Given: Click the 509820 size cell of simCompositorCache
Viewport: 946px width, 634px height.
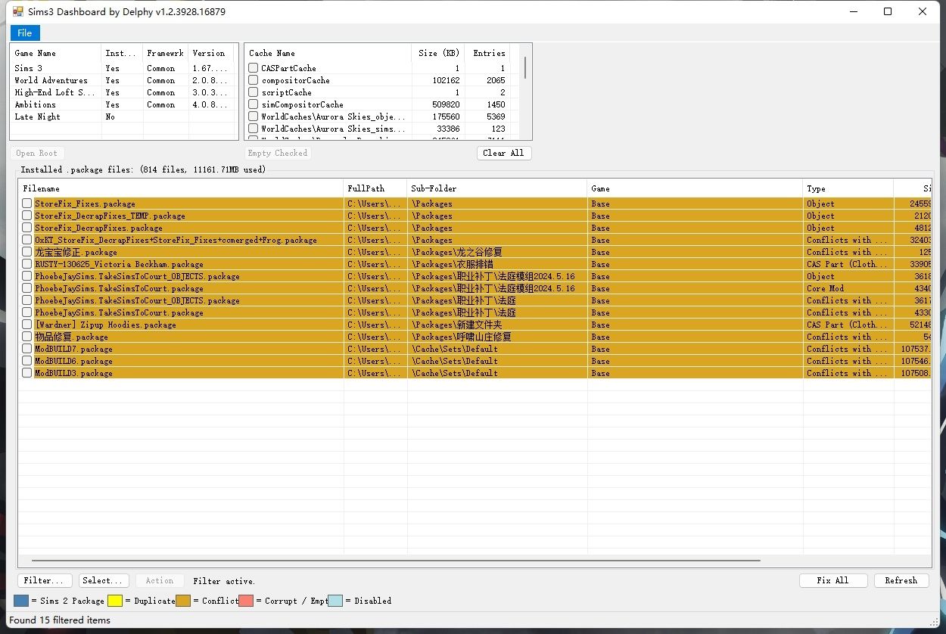Looking at the screenshot, I should pyautogui.click(x=437, y=104).
